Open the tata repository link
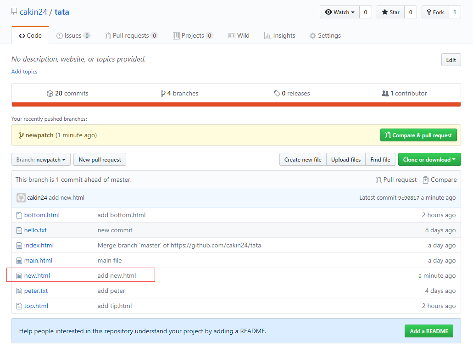473x353 pixels. click(61, 12)
